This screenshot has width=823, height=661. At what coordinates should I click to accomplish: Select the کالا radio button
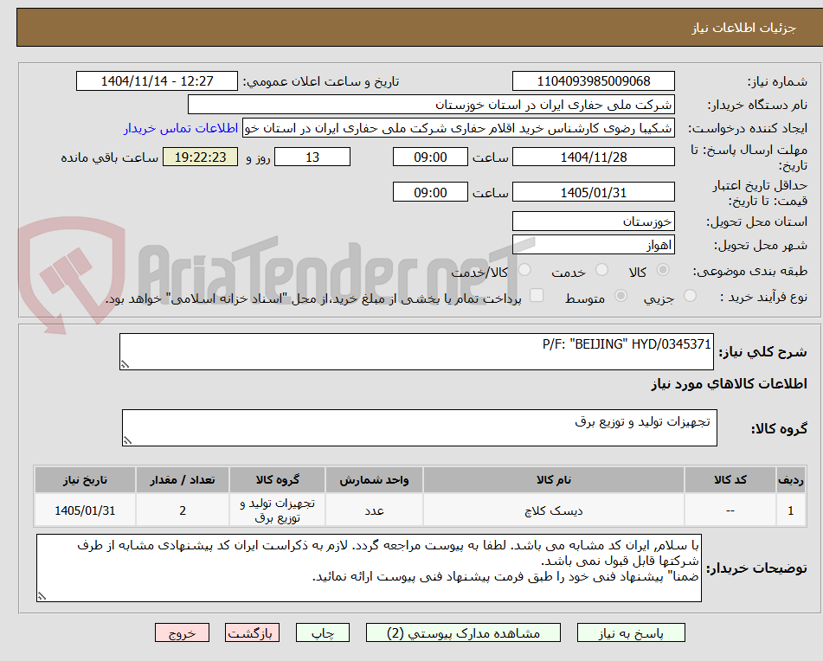663,270
